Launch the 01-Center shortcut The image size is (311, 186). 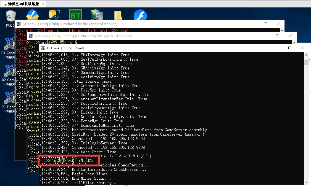coord(9,44)
